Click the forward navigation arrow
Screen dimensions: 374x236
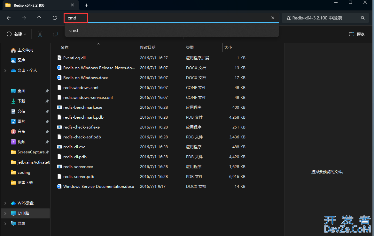[x=24, y=18]
